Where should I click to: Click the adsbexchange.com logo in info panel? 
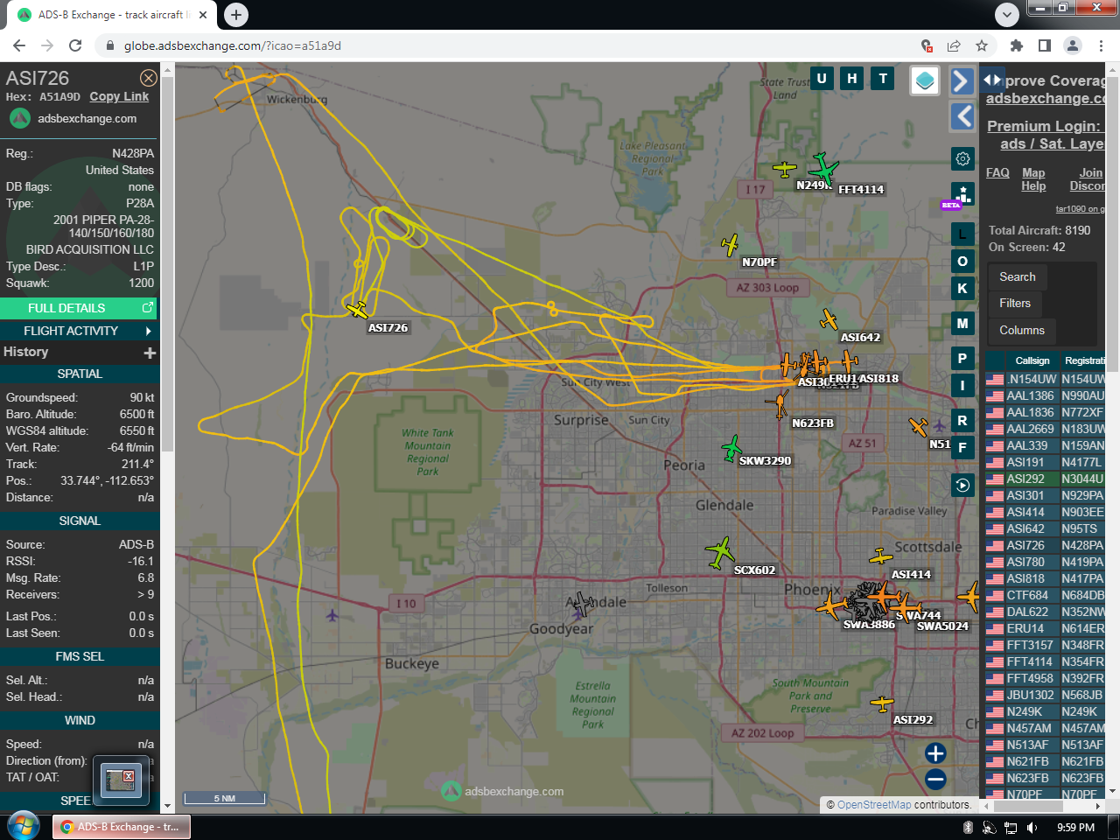(x=73, y=118)
